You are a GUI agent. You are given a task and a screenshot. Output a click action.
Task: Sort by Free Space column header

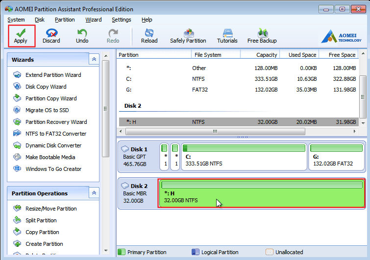pos(339,55)
